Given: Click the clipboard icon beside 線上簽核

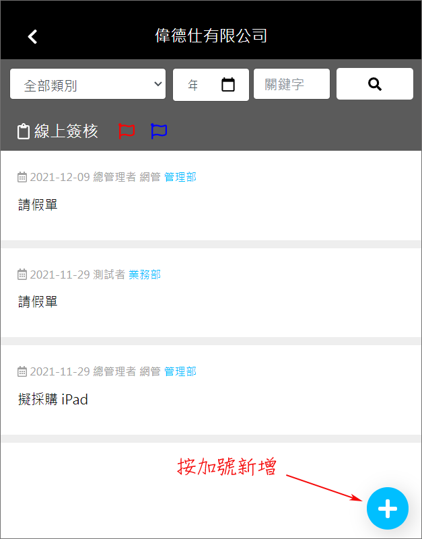Looking at the screenshot, I should tap(24, 131).
